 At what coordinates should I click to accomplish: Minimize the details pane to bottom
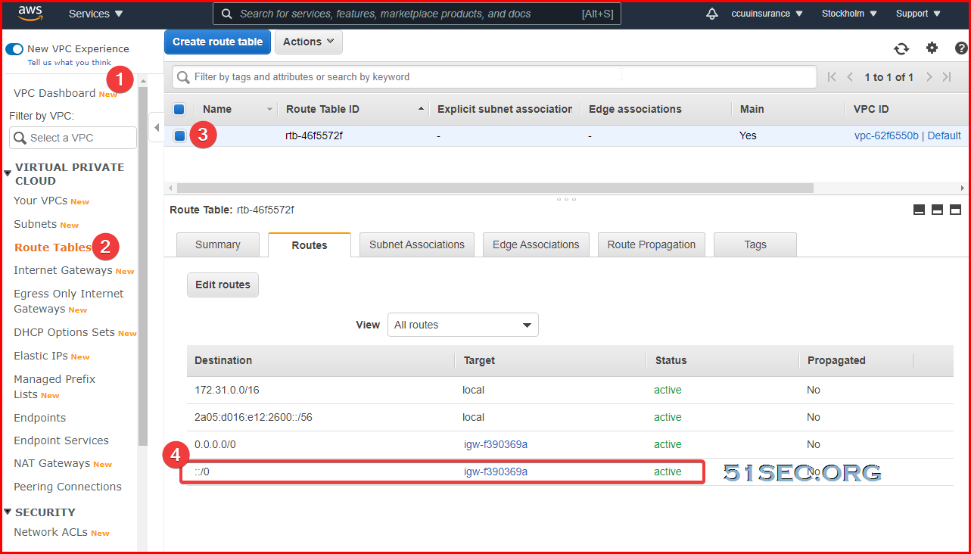(920, 210)
